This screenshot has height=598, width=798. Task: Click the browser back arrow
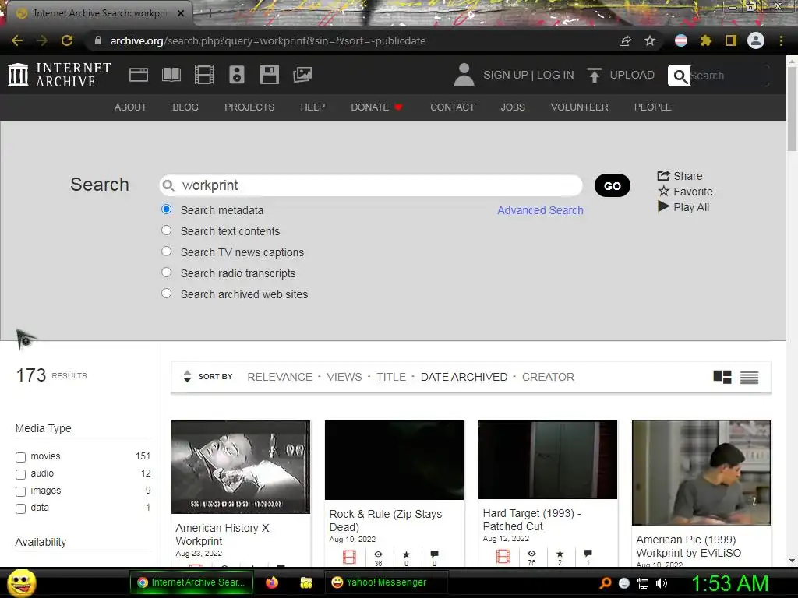[17, 40]
